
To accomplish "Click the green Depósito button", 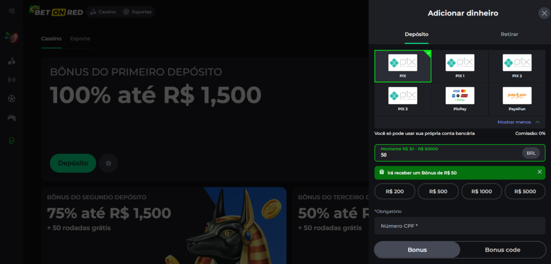I will [x=73, y=163].
